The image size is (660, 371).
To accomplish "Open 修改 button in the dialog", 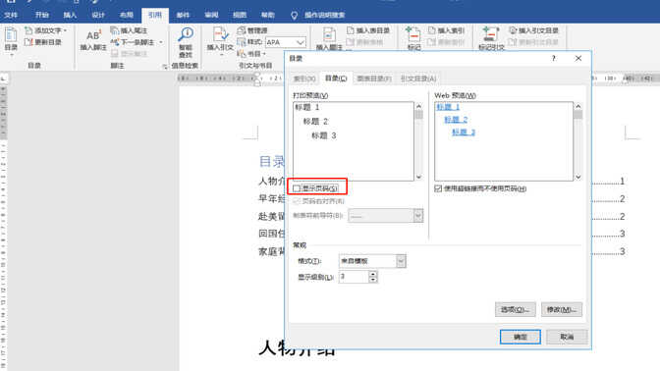I will pos(562,309).
